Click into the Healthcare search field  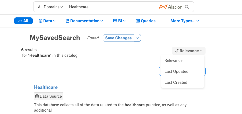click(111, 7)
